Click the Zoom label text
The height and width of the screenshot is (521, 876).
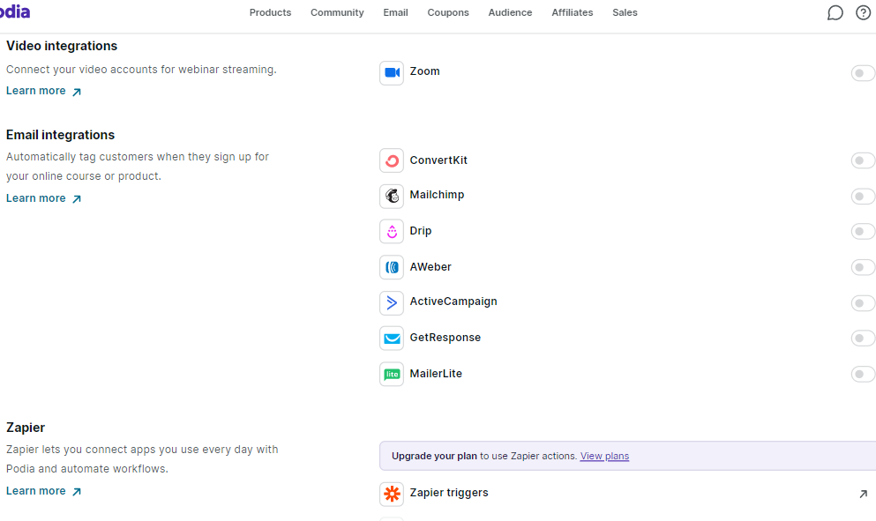click(424, 71)
